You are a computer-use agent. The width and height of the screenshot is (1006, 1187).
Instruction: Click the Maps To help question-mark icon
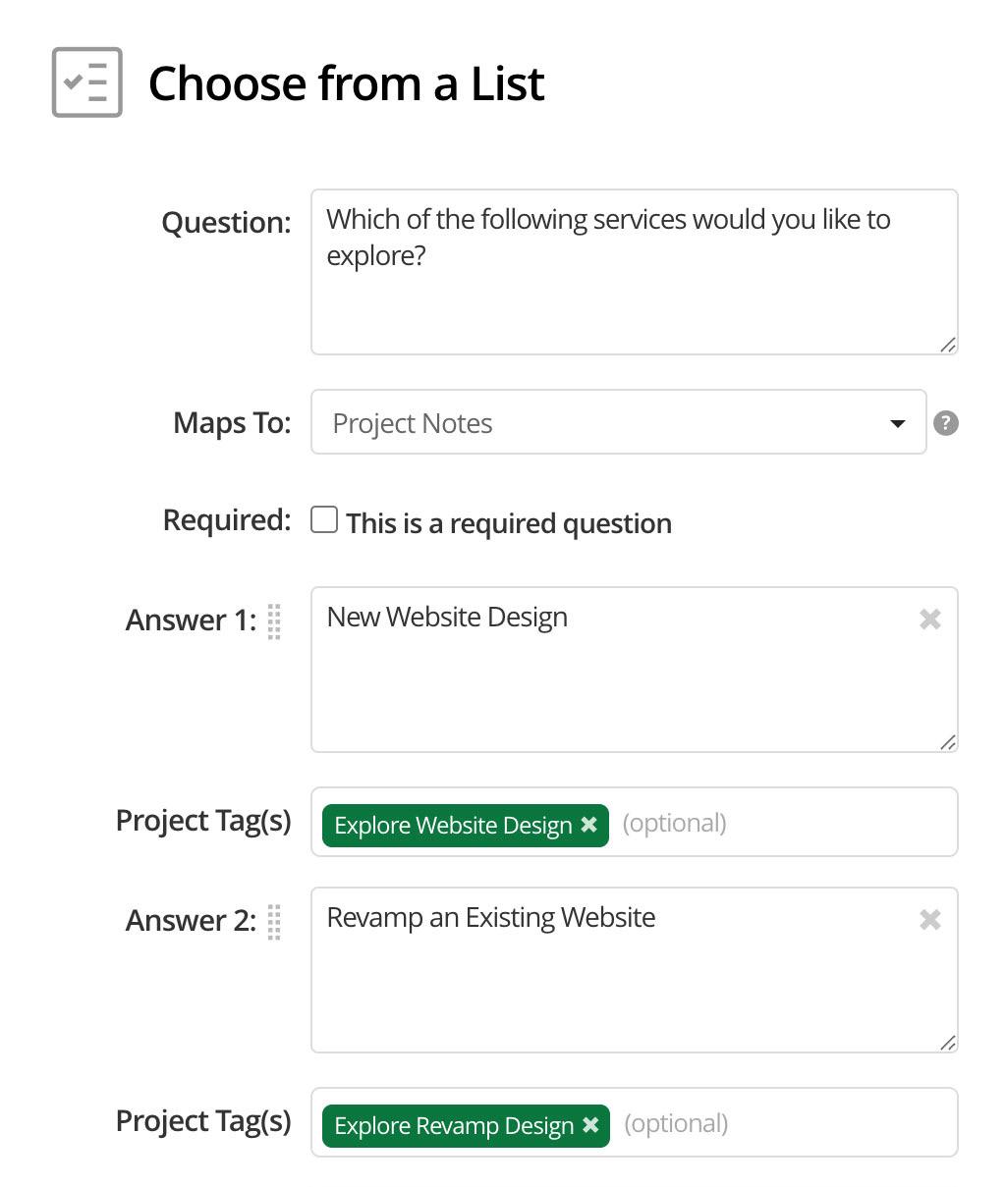coord(945,423)
